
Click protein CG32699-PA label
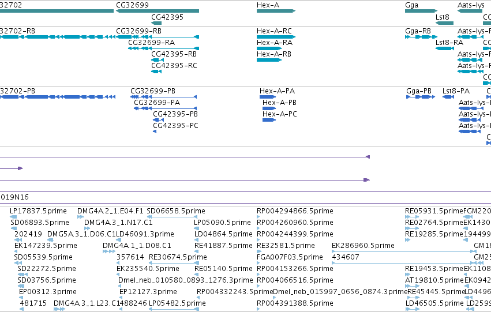point(157,103)
